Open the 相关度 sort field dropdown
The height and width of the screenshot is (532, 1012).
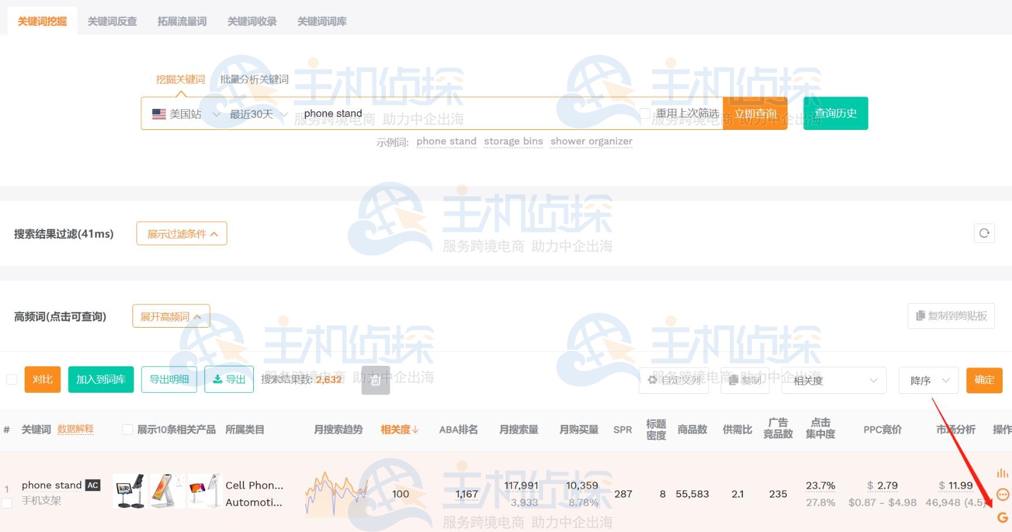[834, 380]
